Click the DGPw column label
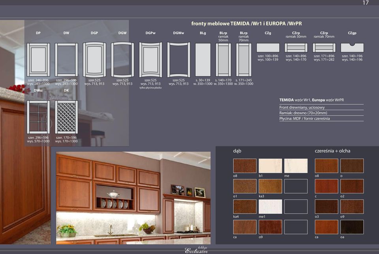379x254 pixels. click(150, 33)
